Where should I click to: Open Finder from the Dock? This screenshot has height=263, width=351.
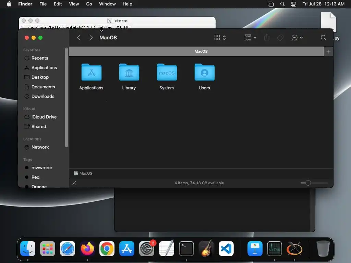(28, 249)
